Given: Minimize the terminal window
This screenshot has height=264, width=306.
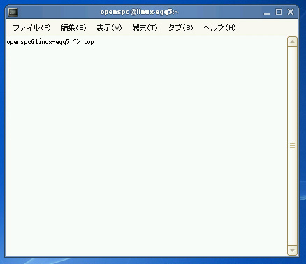Looking at the screenshot, I should [267, 13].
